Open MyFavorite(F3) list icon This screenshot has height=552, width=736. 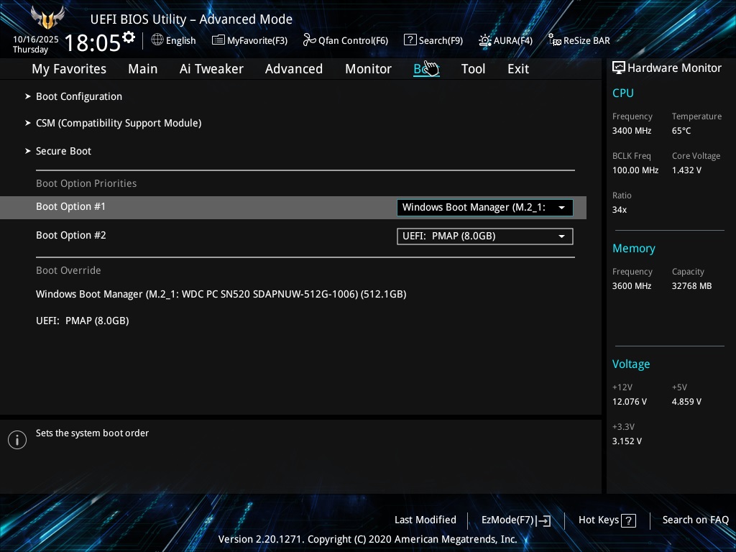tap(218, 40)
